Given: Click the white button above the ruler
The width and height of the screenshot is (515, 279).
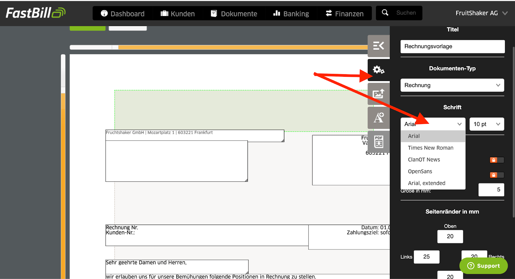Looking at the screenshot, I should (x=128, y=28).
